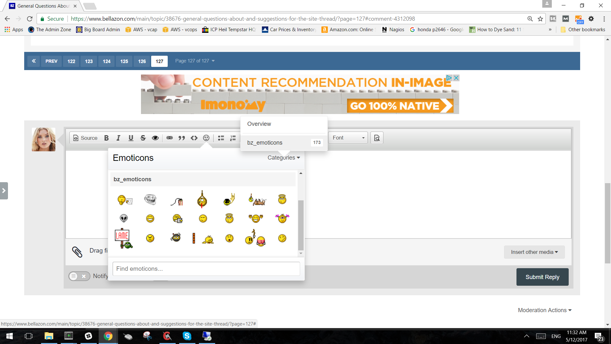Screen dimensions: 611x344
Task: Click the strikethrough icon
Action: pos(143,138)
